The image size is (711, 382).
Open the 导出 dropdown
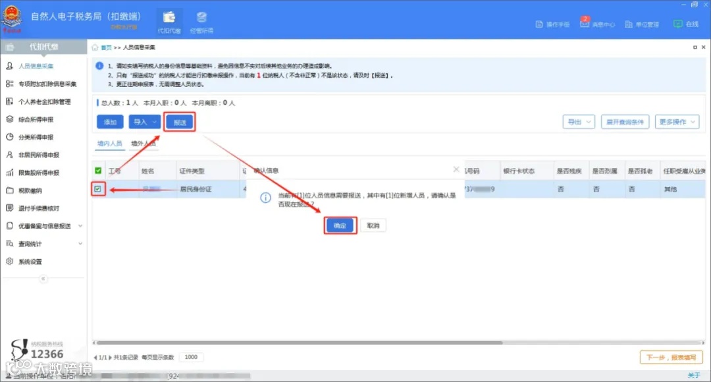pos(579,122)
